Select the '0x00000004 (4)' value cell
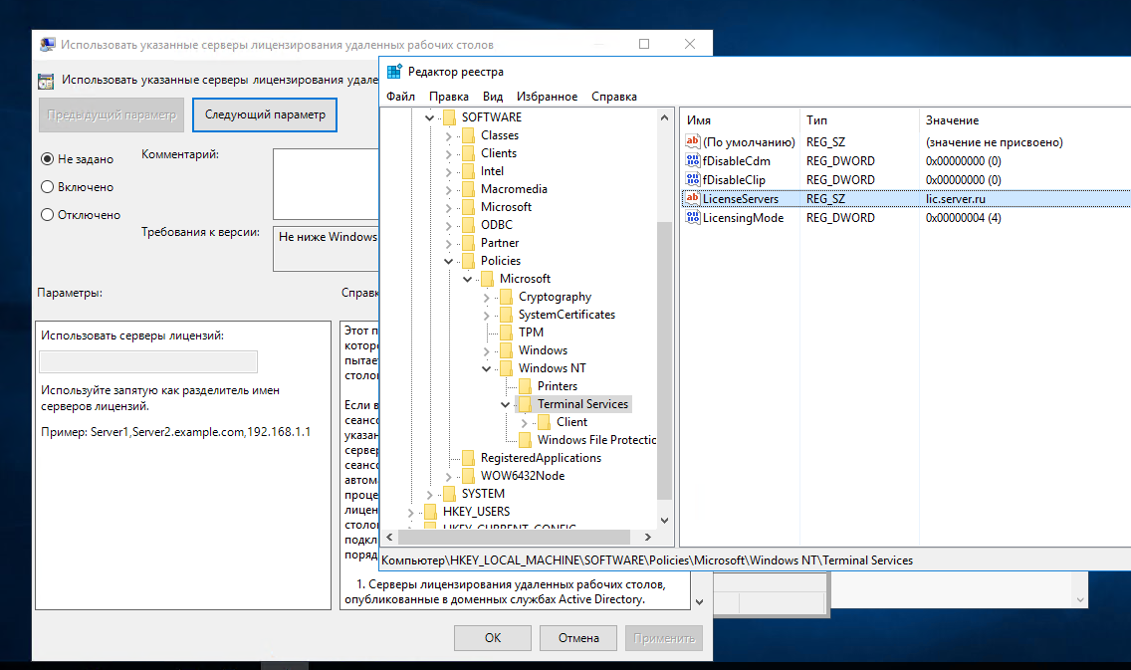1131x670 pixels. pos(963,217)
